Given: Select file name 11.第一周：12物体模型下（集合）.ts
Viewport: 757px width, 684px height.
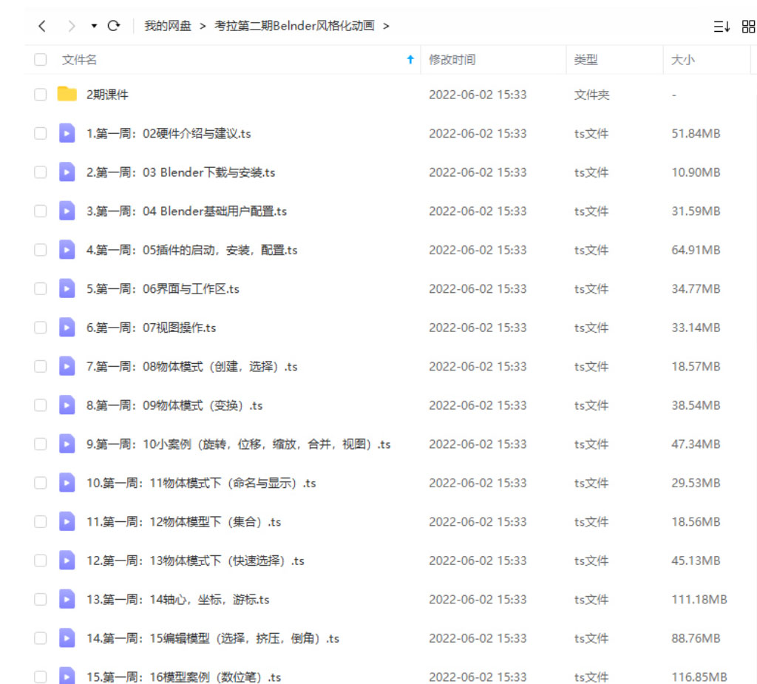Looking at the screenshot, I should point(183,522).
